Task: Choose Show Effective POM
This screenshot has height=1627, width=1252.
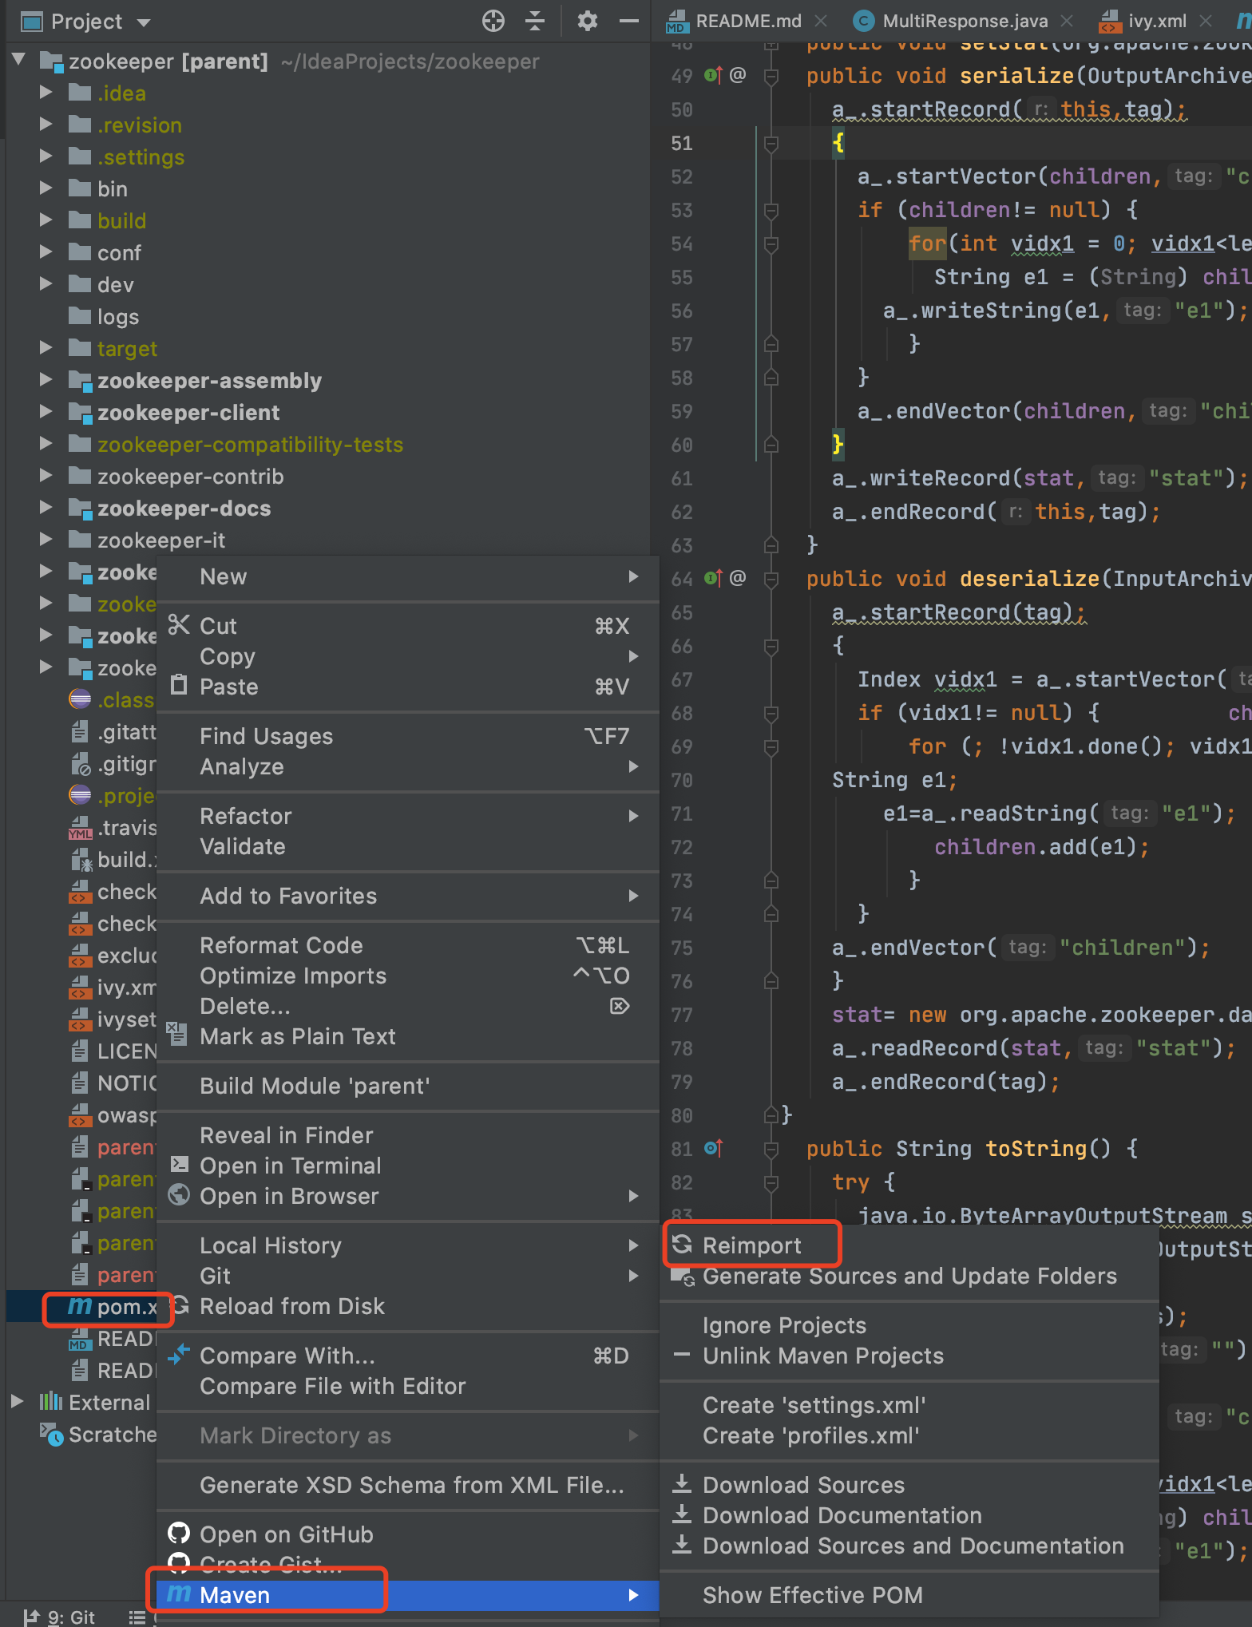Action: click(x=909, y=1595)
